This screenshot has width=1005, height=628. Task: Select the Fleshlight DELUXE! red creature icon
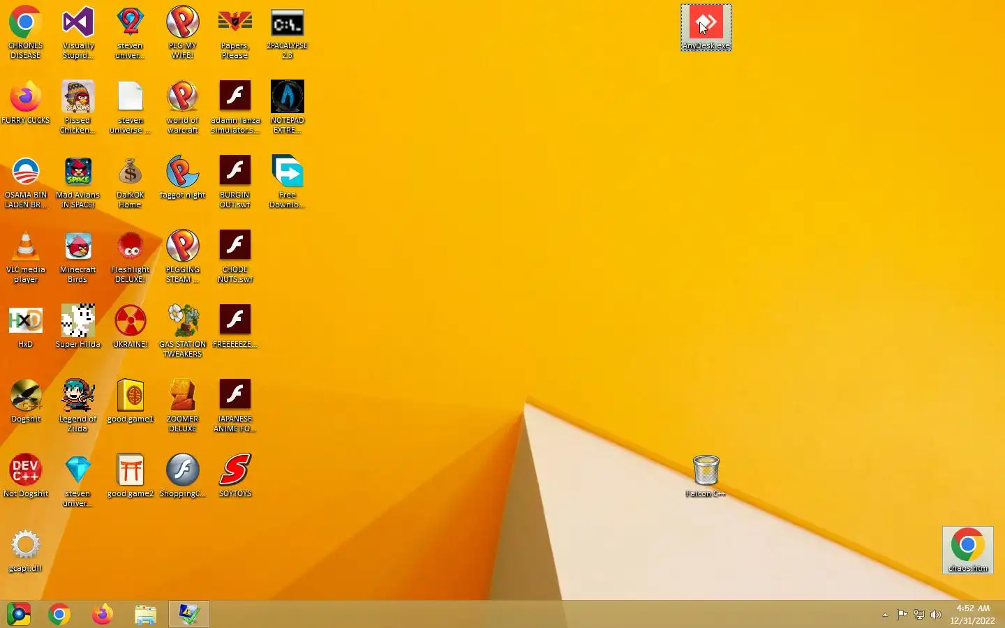point(131,256)
